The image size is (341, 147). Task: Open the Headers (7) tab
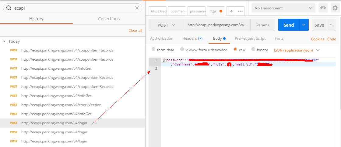point(192,38)
